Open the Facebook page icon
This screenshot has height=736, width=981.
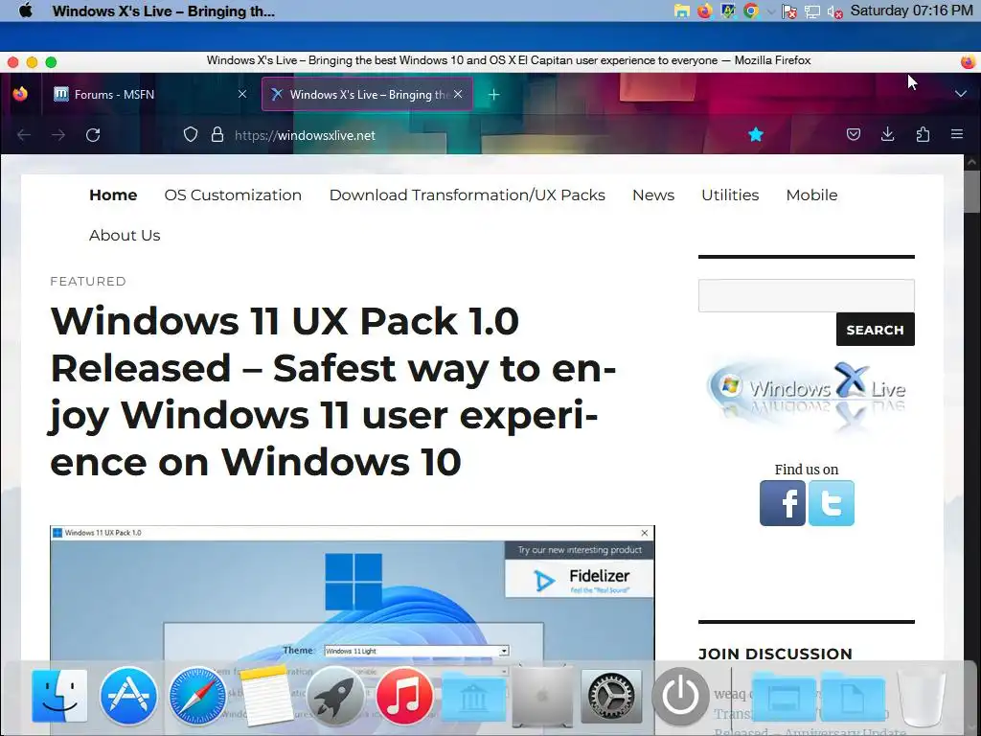click(x=782, y=503)
